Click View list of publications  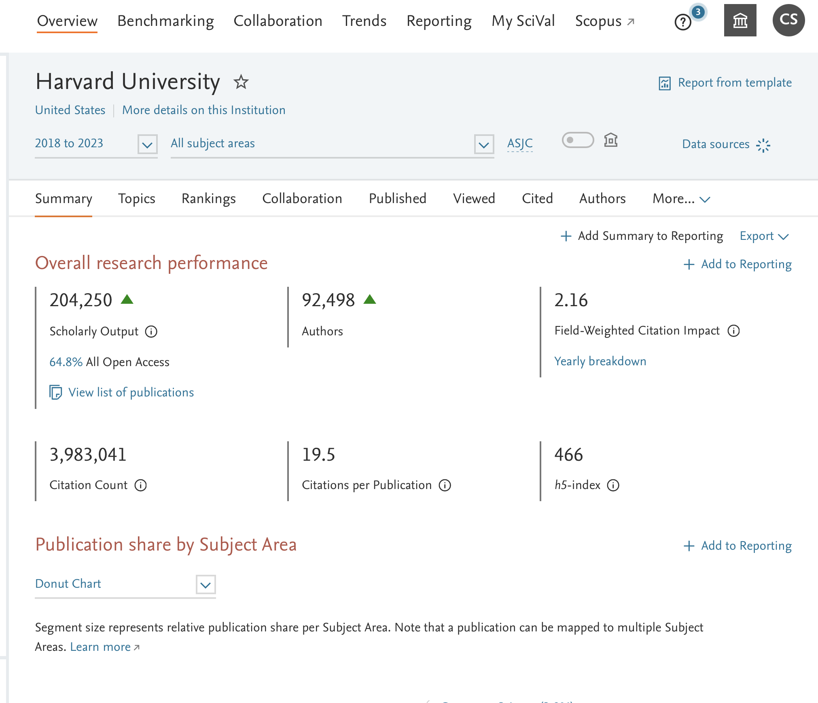(x=131, y=392)
